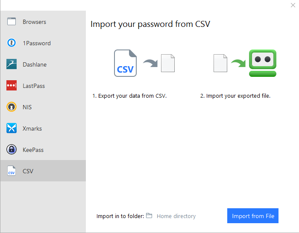Click the Dashlane leaping deer icon
Viewport: 299px width, 233px height.
click(x=12, y=64)
